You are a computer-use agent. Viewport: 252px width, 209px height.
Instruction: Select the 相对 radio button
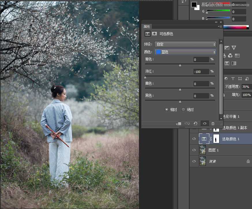167,109
